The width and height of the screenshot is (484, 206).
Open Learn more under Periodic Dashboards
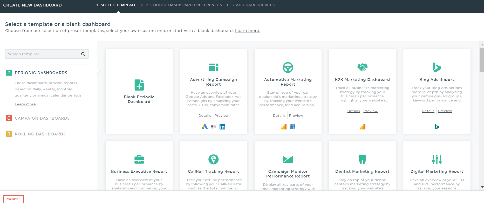point(25,104)
